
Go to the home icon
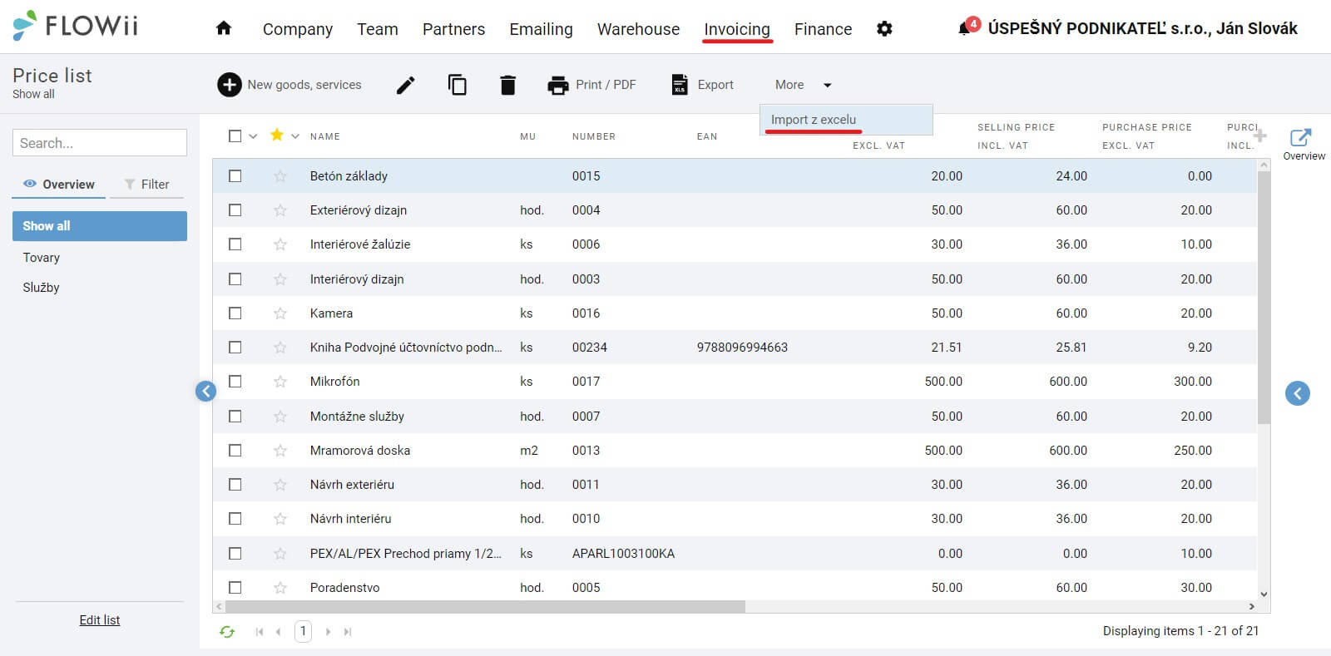pyautogui.click(x=223, y=28)
